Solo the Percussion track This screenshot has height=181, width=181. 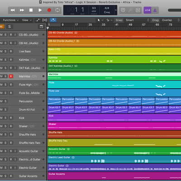click(5, 101)
